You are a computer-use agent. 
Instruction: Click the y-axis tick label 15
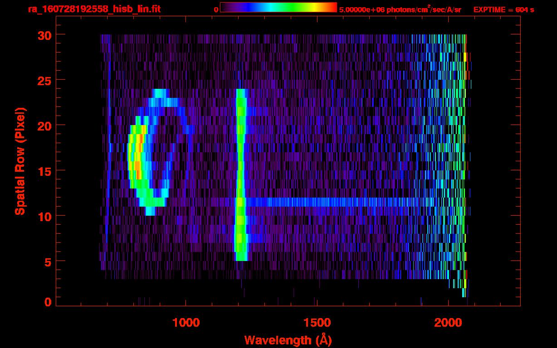(44, 171)
